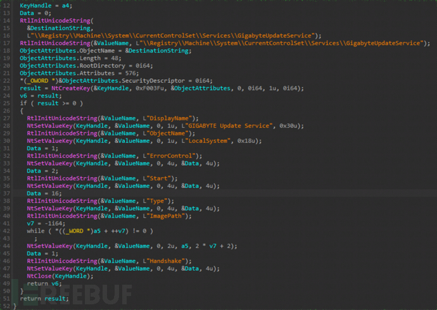Image resolution: width=437 pixels, height=310 pixels.
Task: Click "NtSetValueKey" on line 36
Action: coord(49,186)
